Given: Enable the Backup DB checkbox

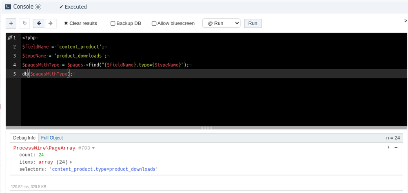Looking at the screenshot, I should (x=113, y=23).
